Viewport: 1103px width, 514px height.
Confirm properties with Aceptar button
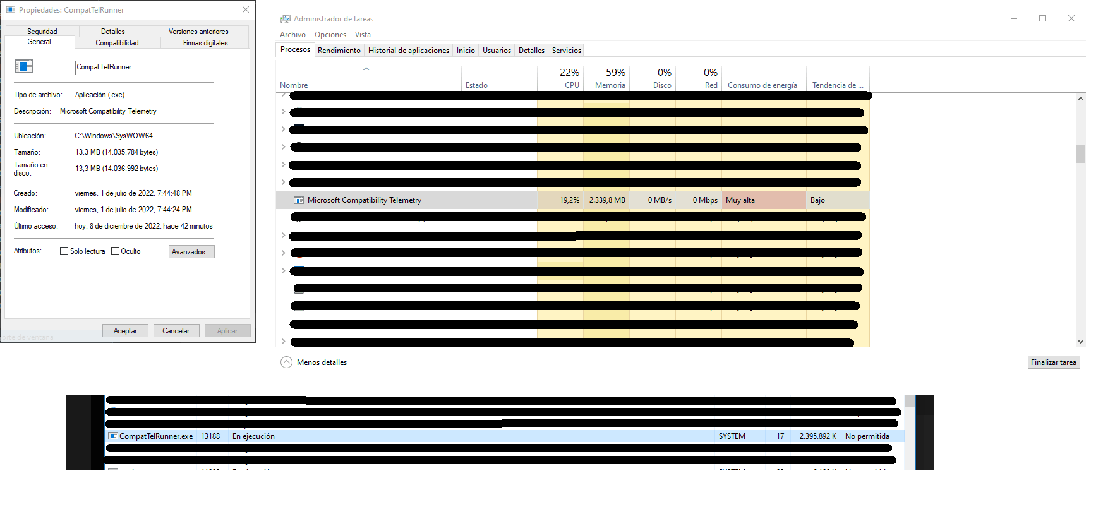pos(125,331)
